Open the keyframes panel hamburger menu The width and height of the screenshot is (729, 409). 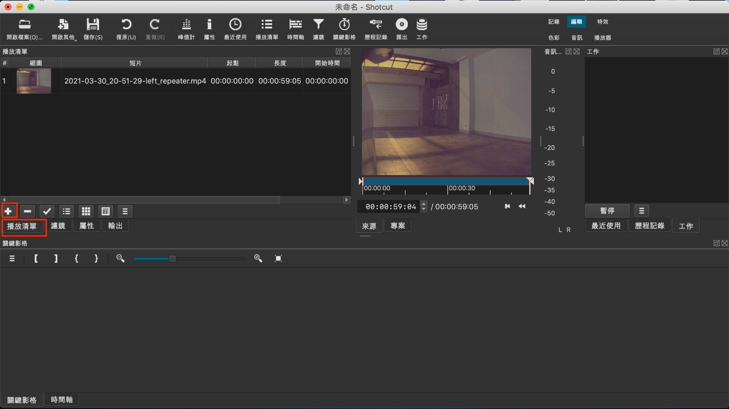click(12, 259)
